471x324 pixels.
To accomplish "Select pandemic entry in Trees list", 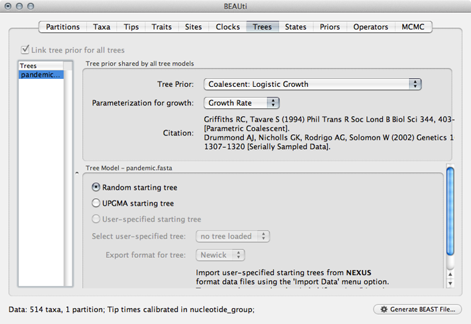I will pos(41,75).
